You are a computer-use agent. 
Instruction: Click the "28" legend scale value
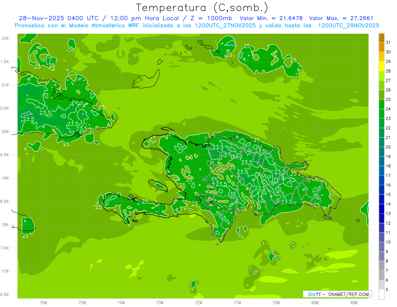click(x=388, y=71)
